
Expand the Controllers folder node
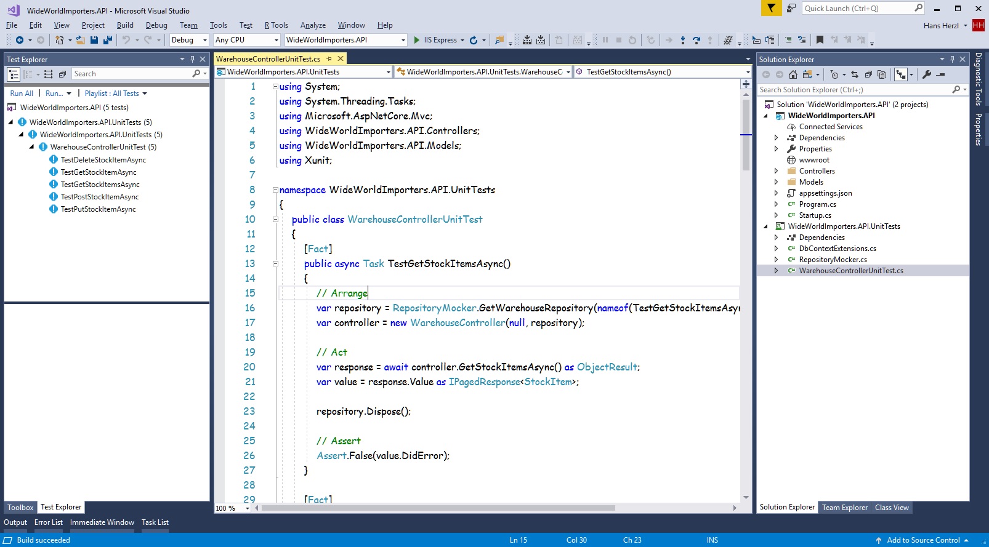click(x=776, y=171)
